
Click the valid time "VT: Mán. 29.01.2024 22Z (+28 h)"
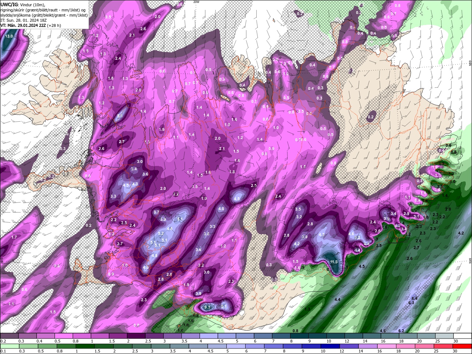(x=31, y=25)
